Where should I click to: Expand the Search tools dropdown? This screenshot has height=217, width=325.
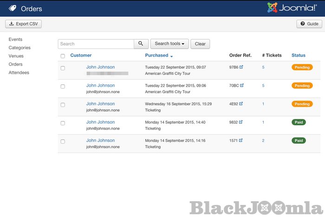click(x=169, y=44)
